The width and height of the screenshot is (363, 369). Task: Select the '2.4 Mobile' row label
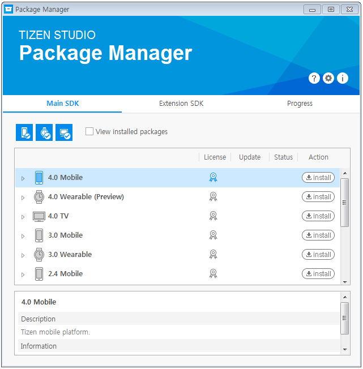pos(66,274)
